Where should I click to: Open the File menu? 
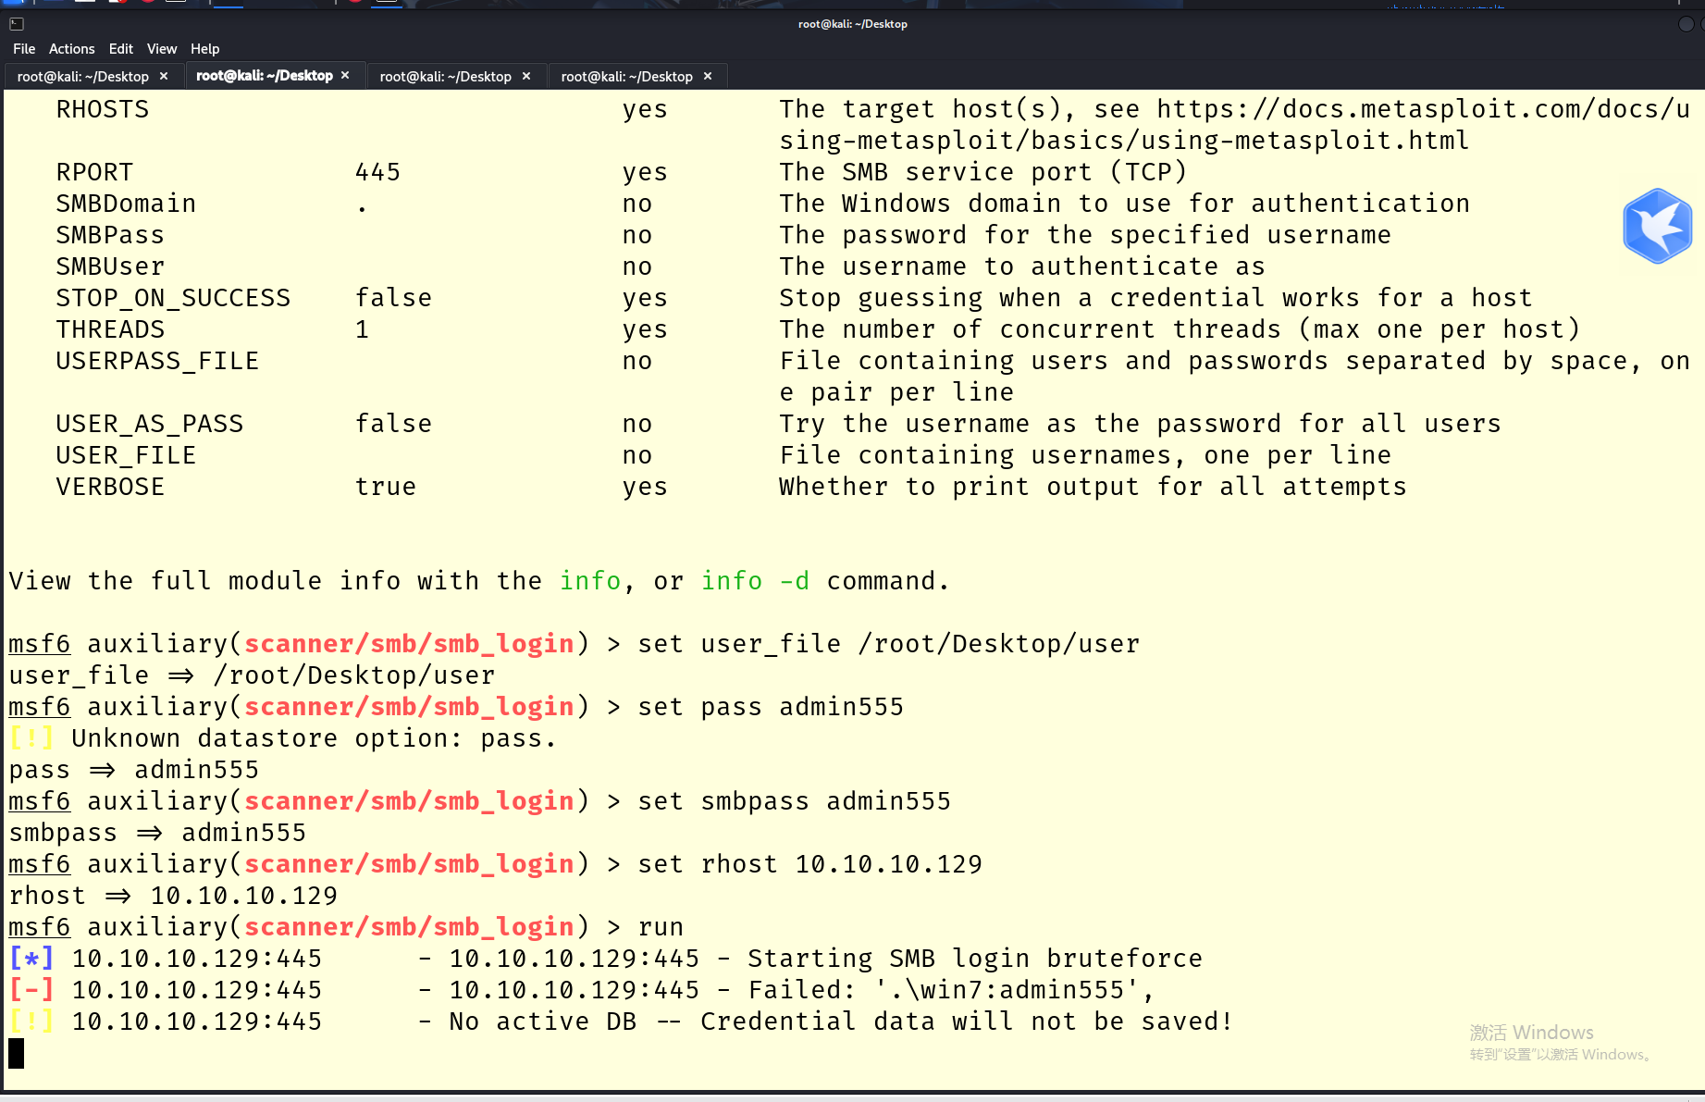click(24, 49)
